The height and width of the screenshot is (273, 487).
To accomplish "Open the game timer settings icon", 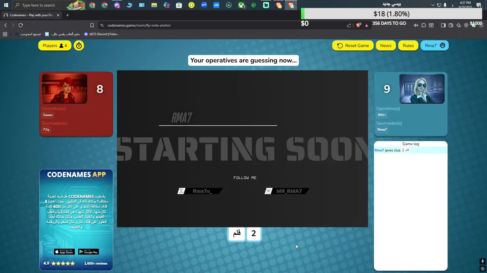I will point(79,45).
